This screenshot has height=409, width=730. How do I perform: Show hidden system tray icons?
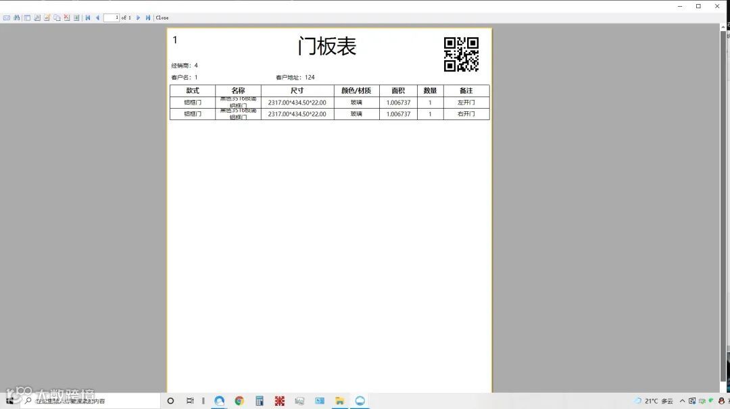tap(682, 401)
